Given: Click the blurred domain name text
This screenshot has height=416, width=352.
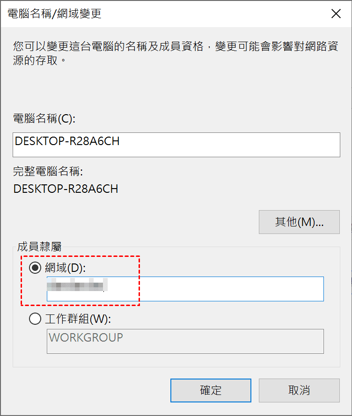Looking at the screenshot, I should pyautogui.click(x=77, y=285).
